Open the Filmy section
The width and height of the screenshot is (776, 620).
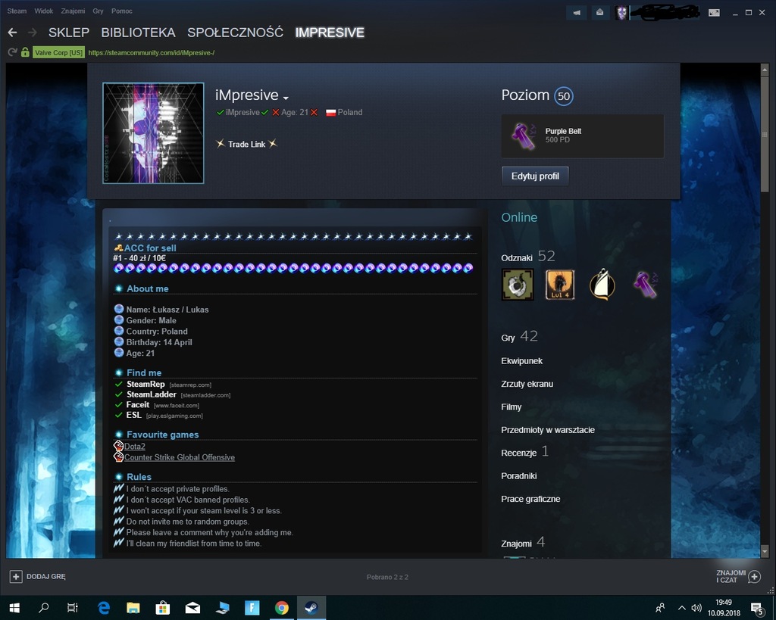coord(512,407)
